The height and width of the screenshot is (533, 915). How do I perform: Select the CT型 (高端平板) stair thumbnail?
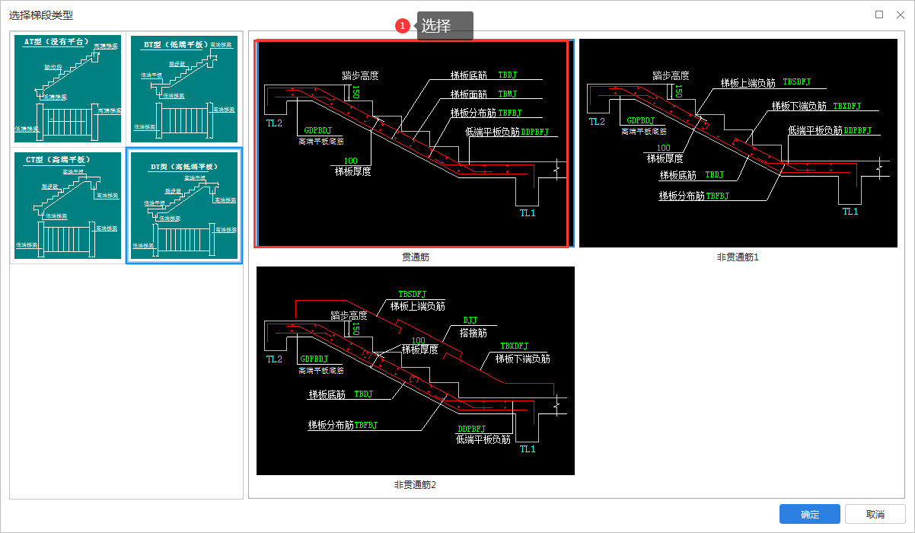[x=68, y=206]
